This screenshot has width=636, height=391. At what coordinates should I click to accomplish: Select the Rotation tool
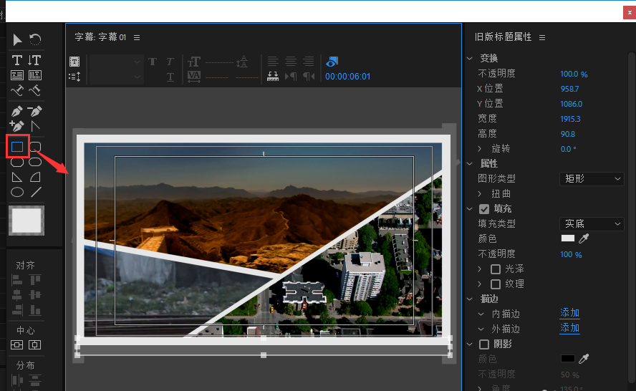point(35,39)
